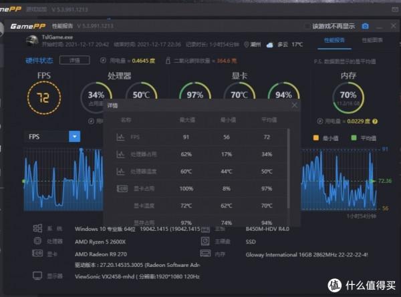Viewport: 401px width, 297px height.
Task: Open the 性能图表 tab
Action: click(x=372, y=41)
